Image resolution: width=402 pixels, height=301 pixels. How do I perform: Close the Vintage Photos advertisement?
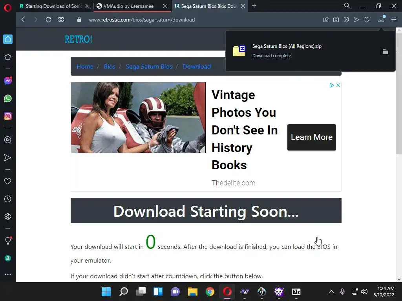338,85
